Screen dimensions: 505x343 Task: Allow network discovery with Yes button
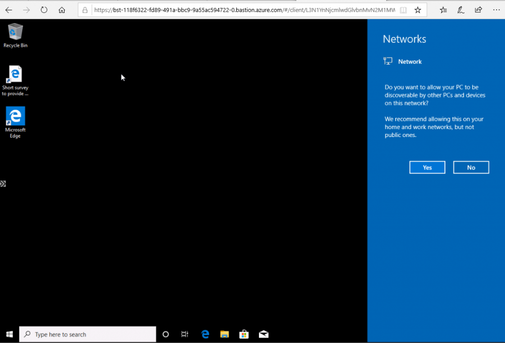[427, 168]
